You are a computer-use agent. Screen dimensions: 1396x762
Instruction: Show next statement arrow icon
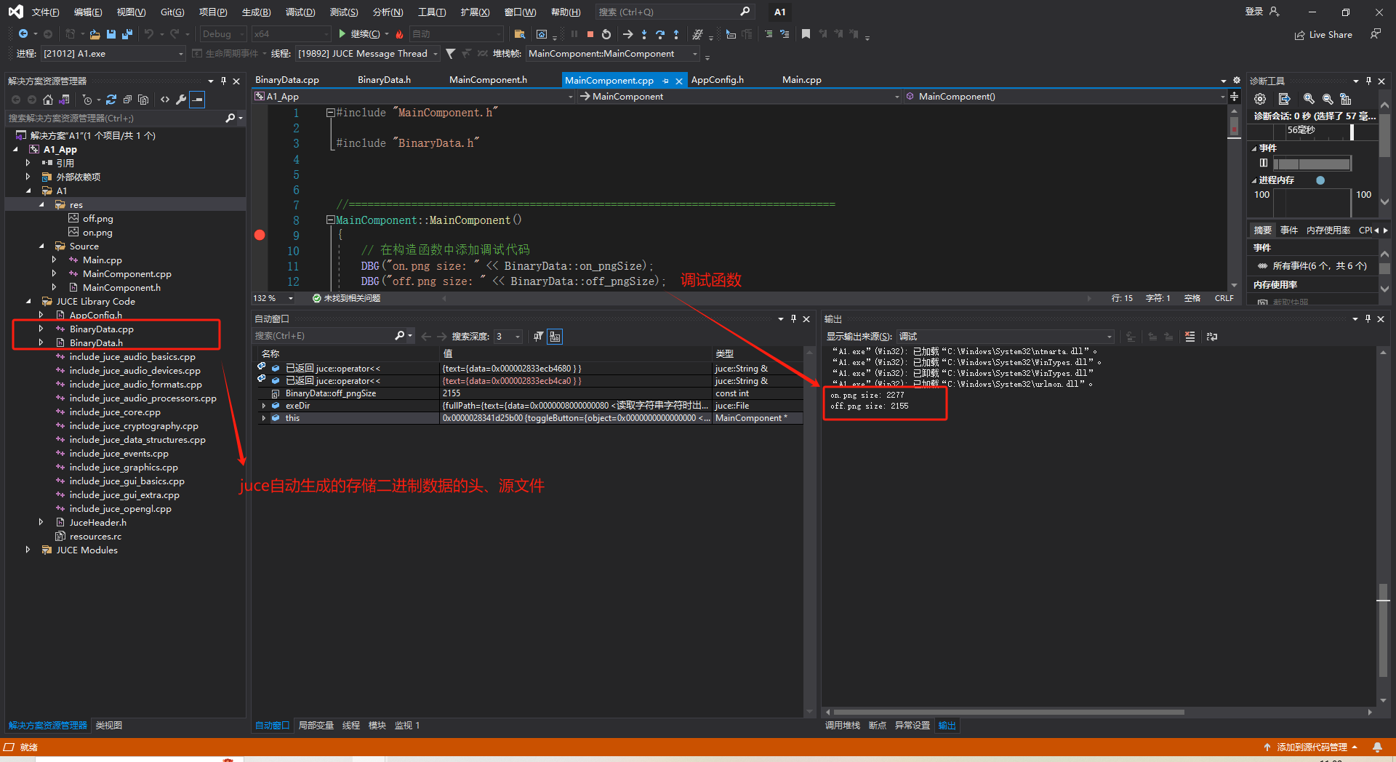(628, 34)
